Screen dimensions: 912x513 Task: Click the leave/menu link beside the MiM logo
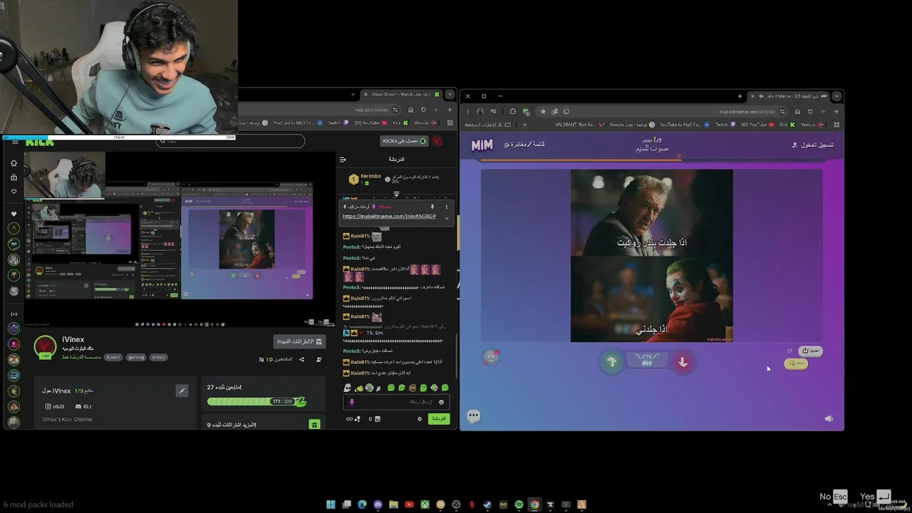(x=524, y=145)
